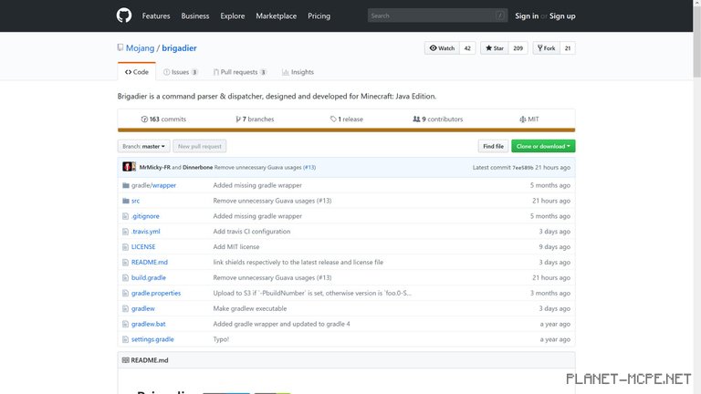Click the MIT license link

529,119
